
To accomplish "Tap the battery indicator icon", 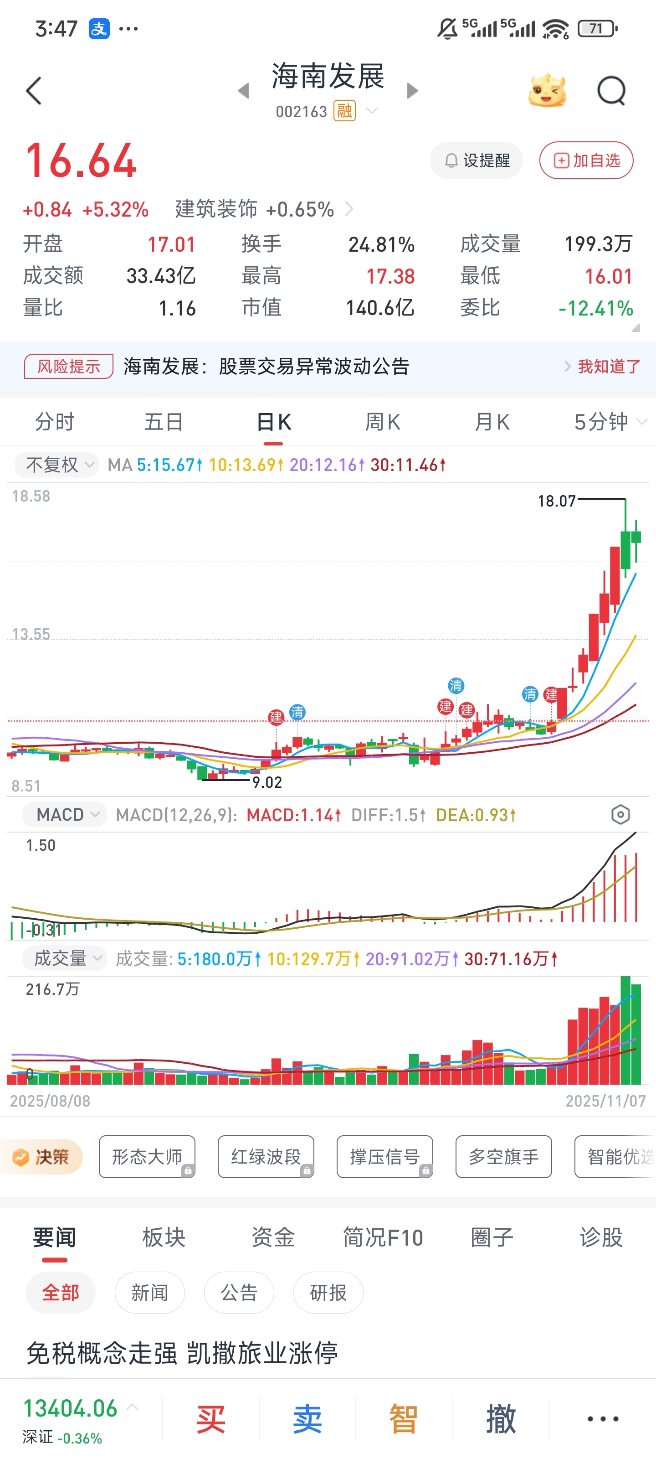I will [x=597, y=28].
